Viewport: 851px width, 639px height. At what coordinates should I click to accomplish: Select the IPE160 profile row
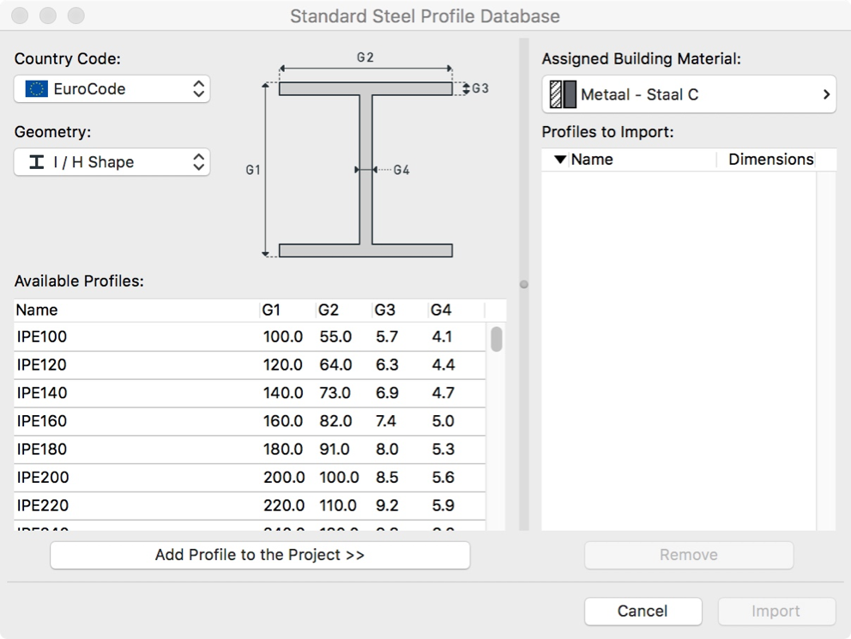(x=250, y=421)
